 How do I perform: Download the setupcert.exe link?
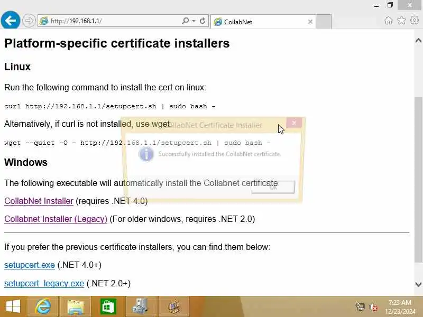(x=30, y=265)
